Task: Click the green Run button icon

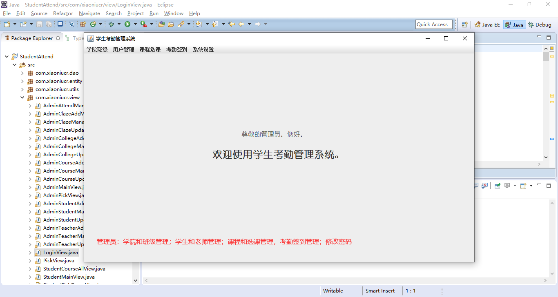Action: tap(127, 24)
